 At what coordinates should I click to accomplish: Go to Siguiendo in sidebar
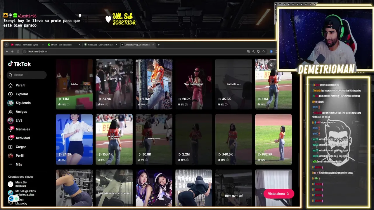(23, 103)
